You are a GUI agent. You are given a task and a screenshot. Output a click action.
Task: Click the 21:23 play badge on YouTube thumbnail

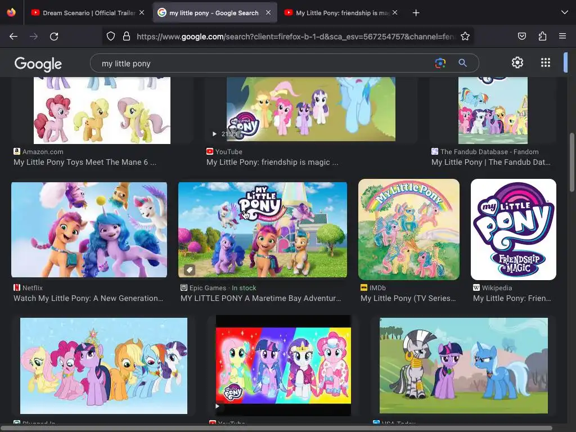click(225, 134)
